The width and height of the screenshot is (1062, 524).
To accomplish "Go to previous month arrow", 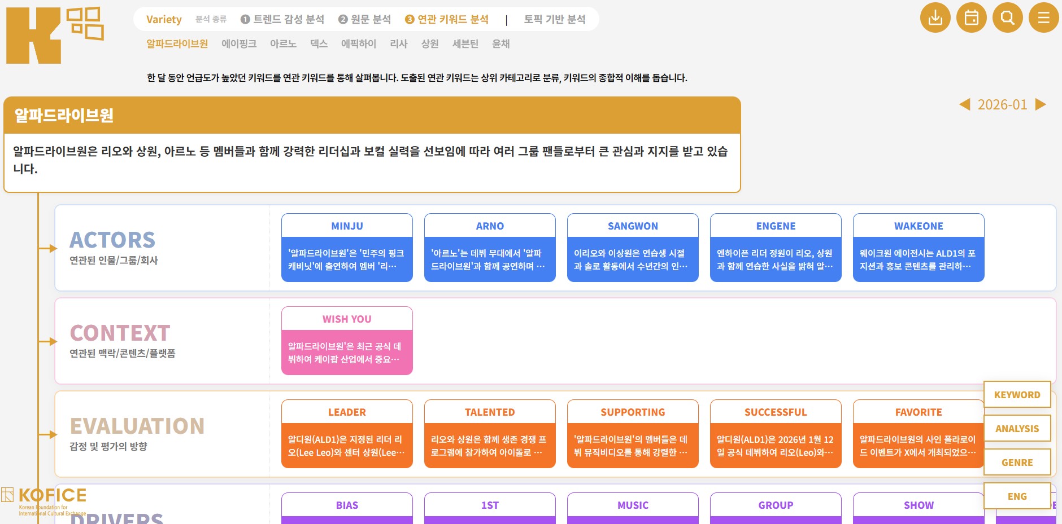I will [965, 104].
